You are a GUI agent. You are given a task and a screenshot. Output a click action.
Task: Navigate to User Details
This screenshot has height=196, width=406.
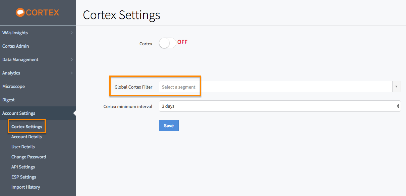pyautogui.click(x=23, y=147)
